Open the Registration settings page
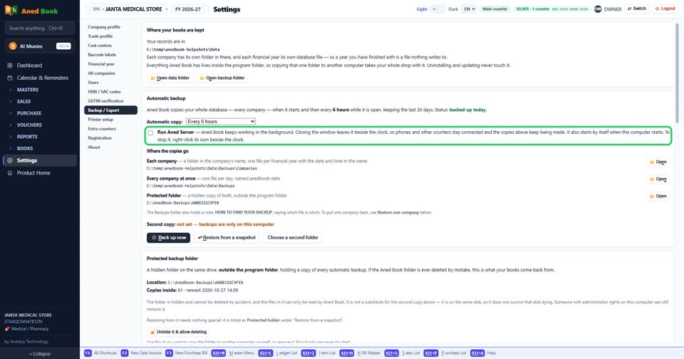Image resolution: width=684 pixels, height=359 pixels. click(x=110, y=138)
